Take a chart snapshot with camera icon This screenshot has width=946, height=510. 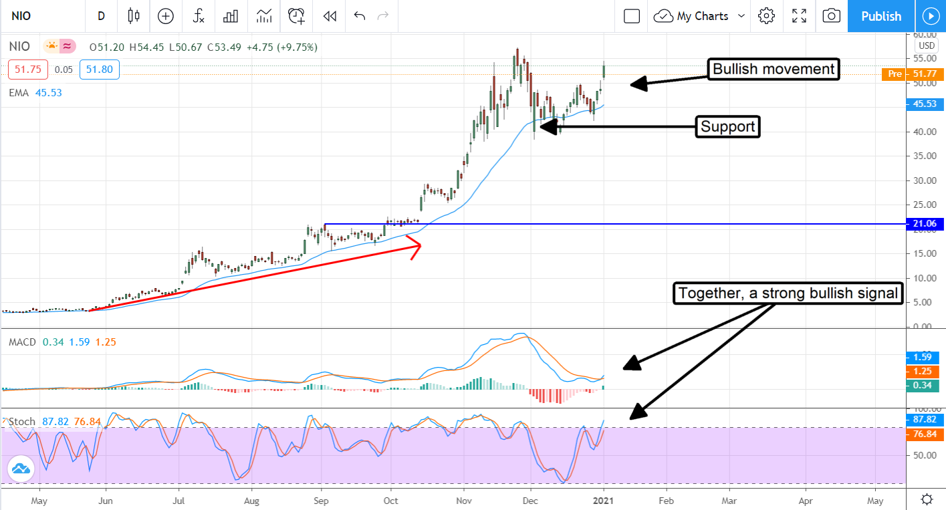pyautogui.click(x=831, y=16)
